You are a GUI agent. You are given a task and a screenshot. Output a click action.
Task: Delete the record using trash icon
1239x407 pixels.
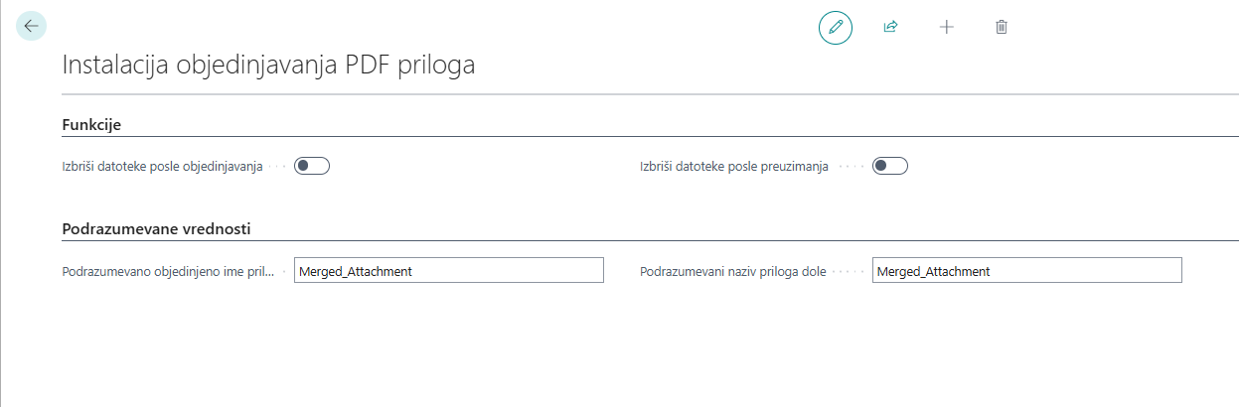pyautogui.click(x=1002, y=27)
